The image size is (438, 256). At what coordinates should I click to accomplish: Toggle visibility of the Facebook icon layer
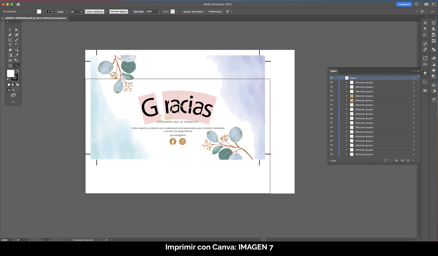pyautogui.click(x=331, y=100)
